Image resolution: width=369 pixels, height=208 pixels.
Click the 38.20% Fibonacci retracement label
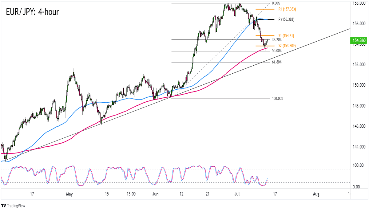(x=277, y=40)
